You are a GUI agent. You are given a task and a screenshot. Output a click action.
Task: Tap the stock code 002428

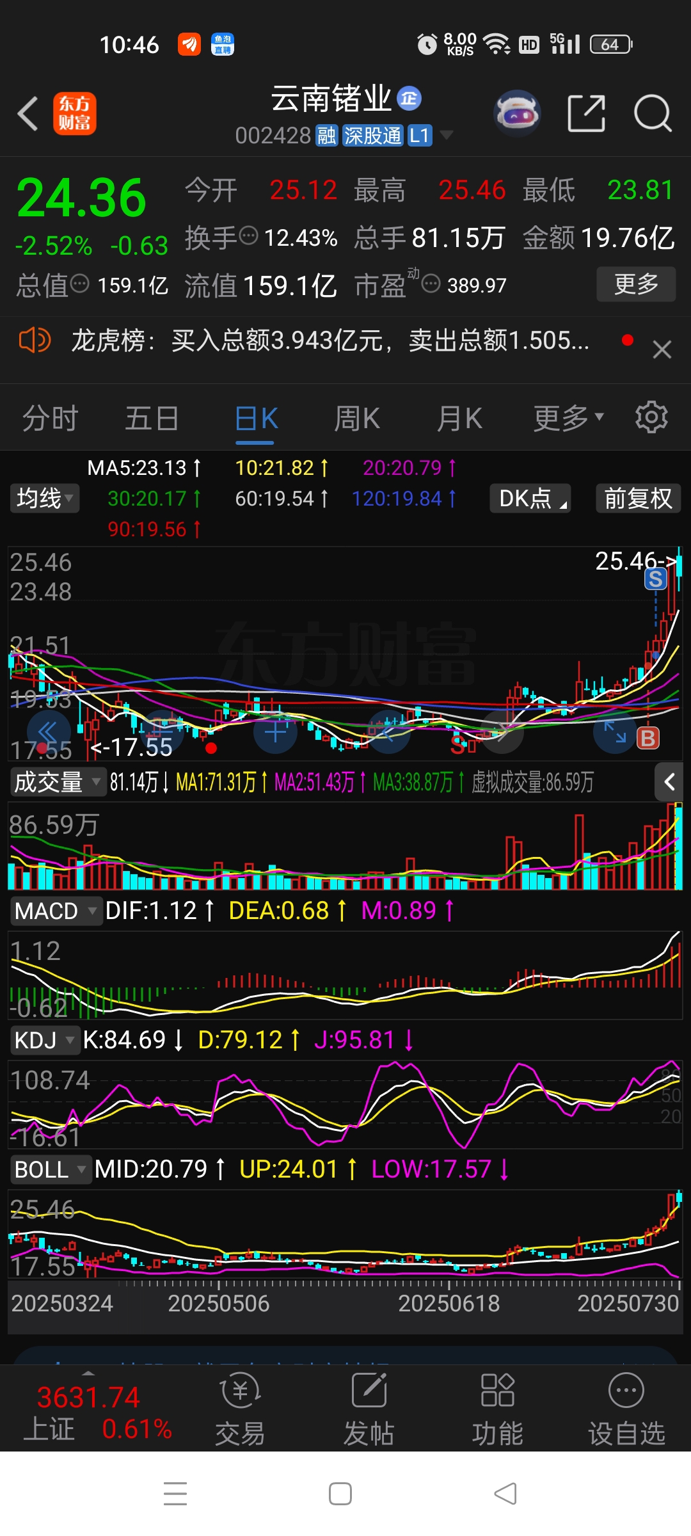[x=273, y=136]
